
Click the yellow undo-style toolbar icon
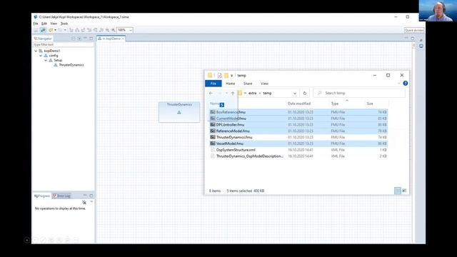tap(51, 30)
